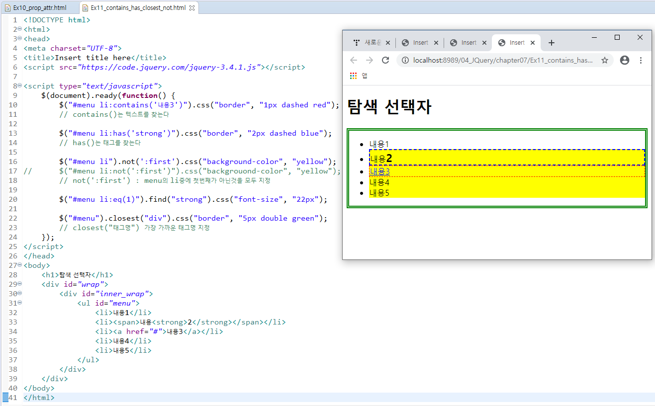
Task: Click the back arrow in Chrome
Action: tap(354, 60)
